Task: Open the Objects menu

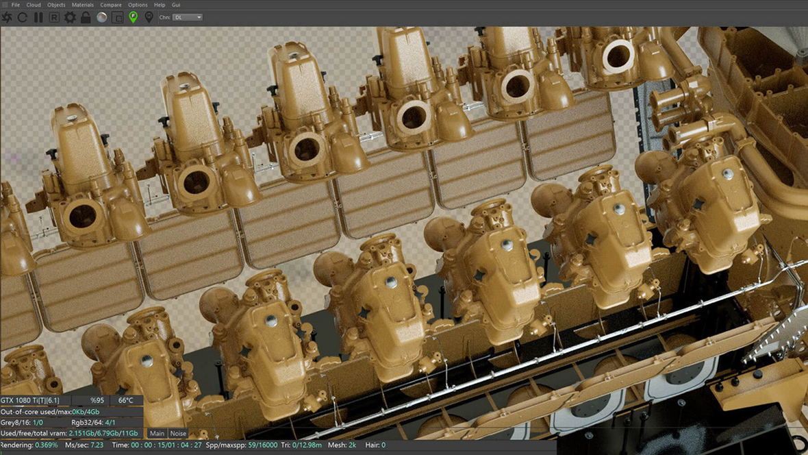Action: click(56, 4)
